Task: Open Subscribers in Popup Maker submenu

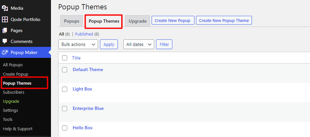Action: click(x=14, y=92)
